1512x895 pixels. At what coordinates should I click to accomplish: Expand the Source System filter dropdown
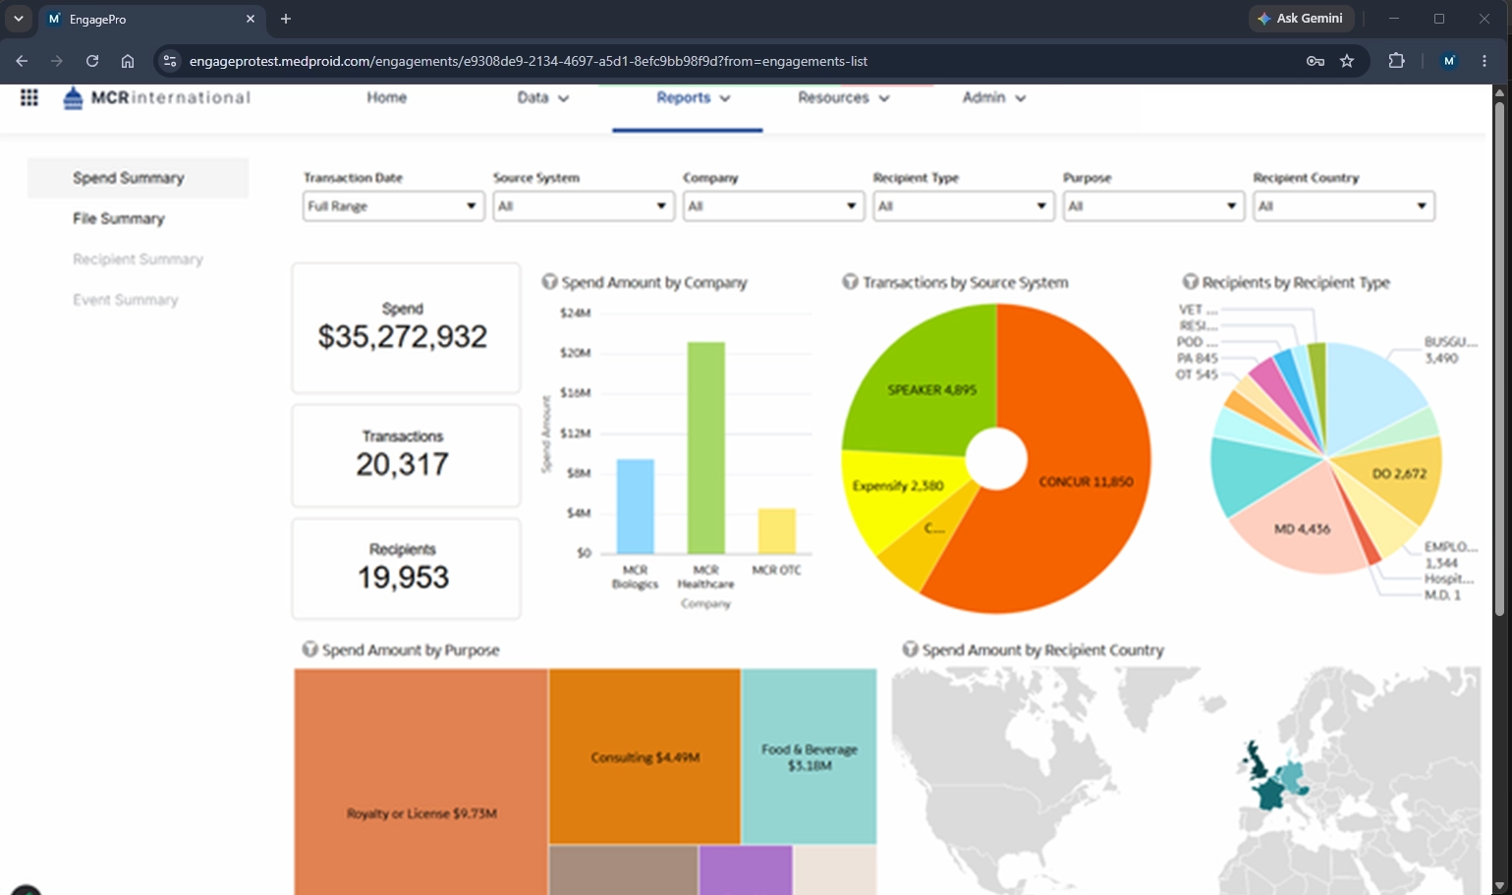point(584,206)
